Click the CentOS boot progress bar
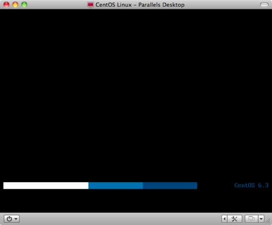Image resolution: width=272 pixels, height=225 pixels. click(x=100, y=185)
